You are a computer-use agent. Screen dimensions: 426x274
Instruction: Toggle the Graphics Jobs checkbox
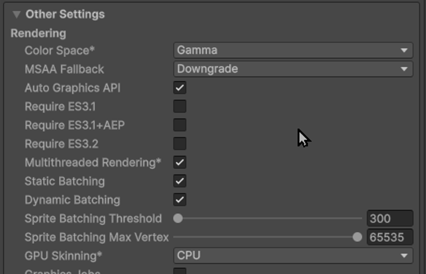pyautogui.click(x=180, y=271)
